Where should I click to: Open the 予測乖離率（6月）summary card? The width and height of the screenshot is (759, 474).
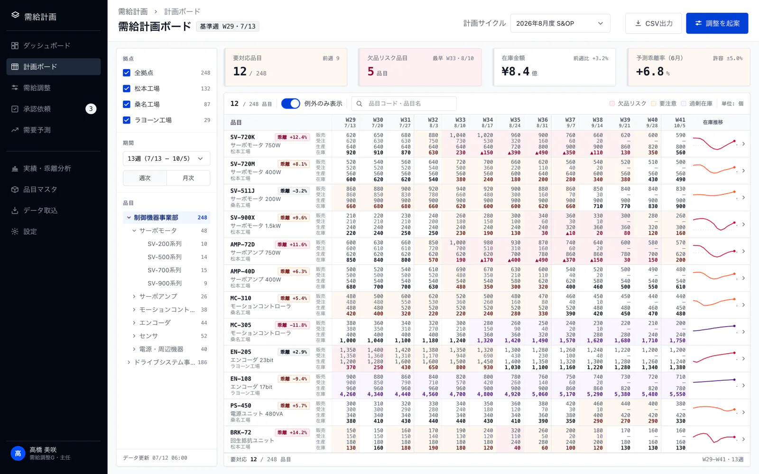click(x=689, y=67)
